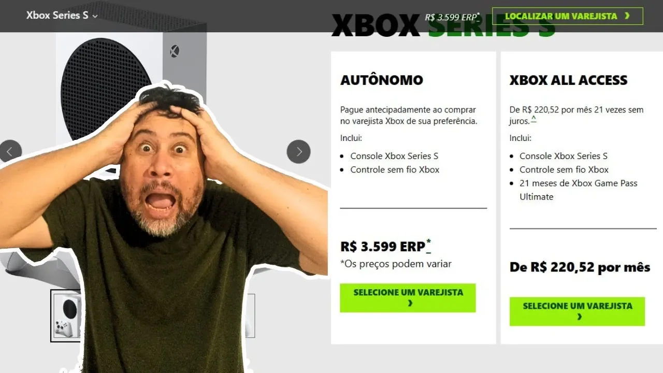Show the next console image with right arrow
663x373 pixels.
[298, 152]
